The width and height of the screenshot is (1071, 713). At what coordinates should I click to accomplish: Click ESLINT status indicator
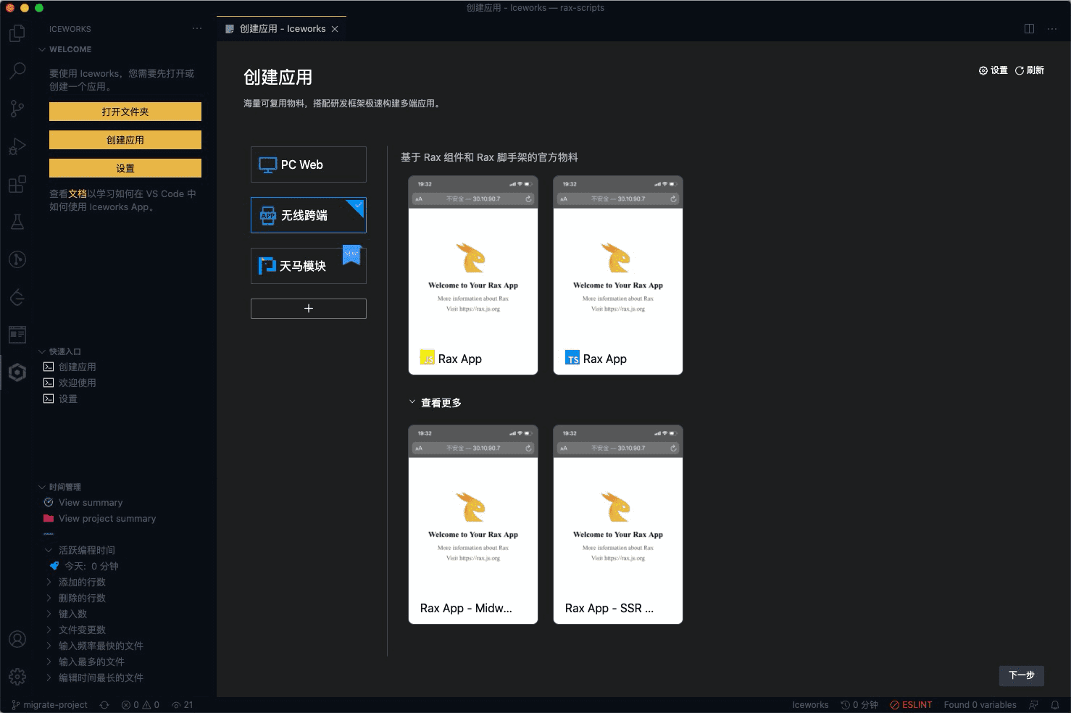point(912,705)
